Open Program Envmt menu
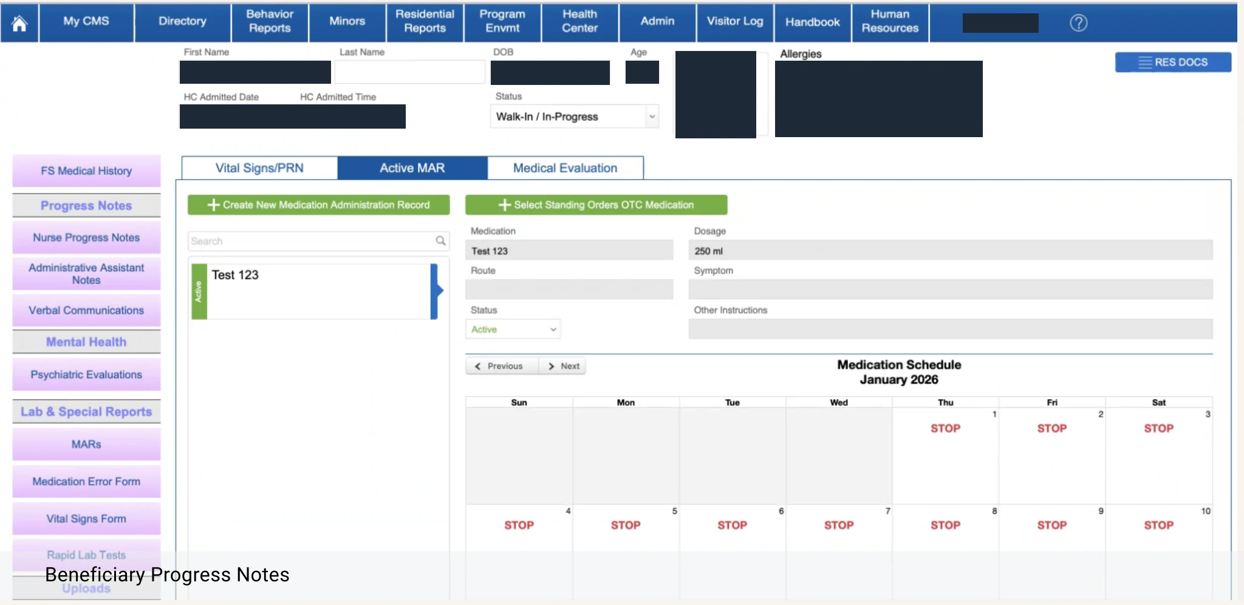 coord(502,23)
